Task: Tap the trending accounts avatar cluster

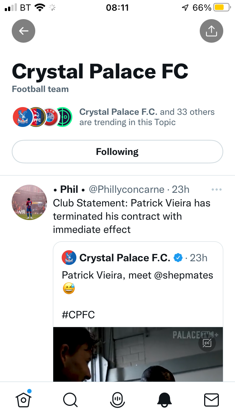Action: tap(43, 117)
